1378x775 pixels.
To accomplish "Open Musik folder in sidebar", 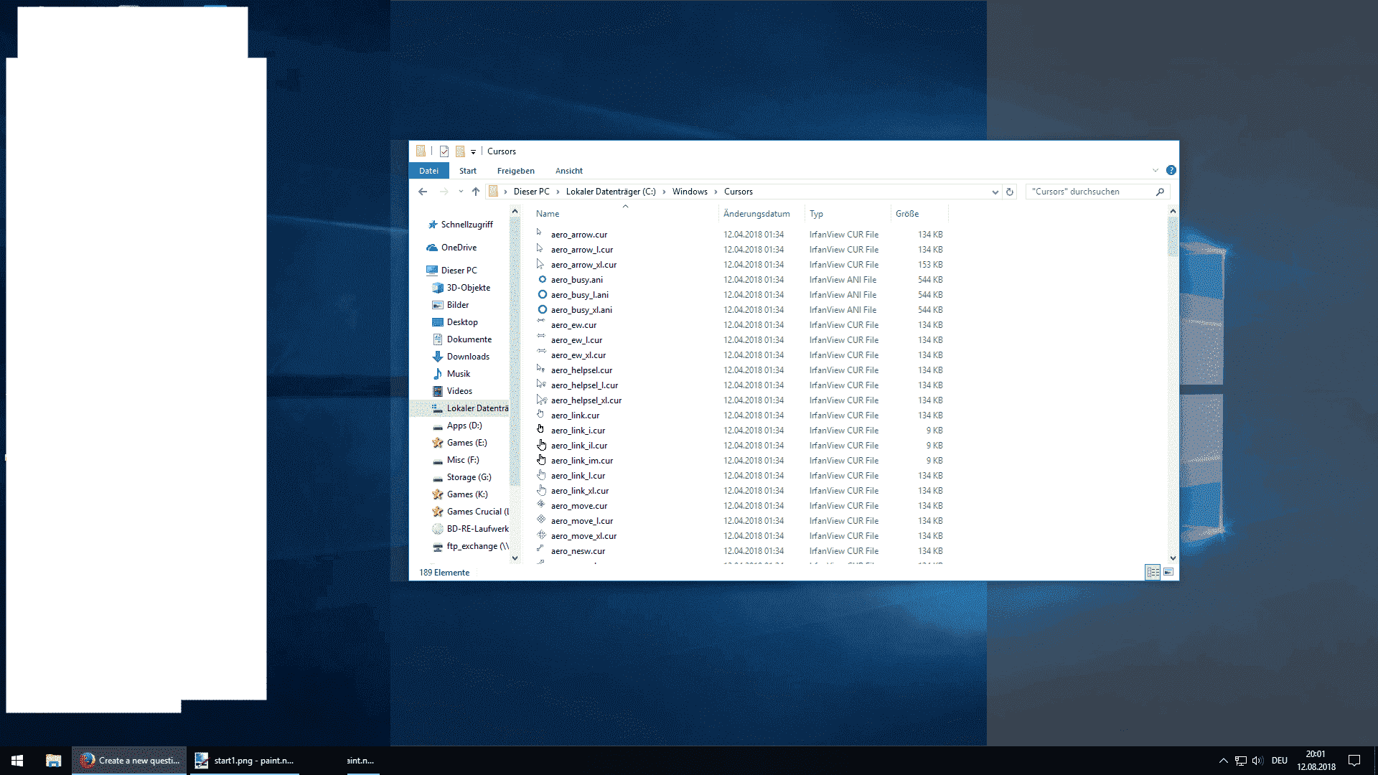I will click(x=458, y=374).
